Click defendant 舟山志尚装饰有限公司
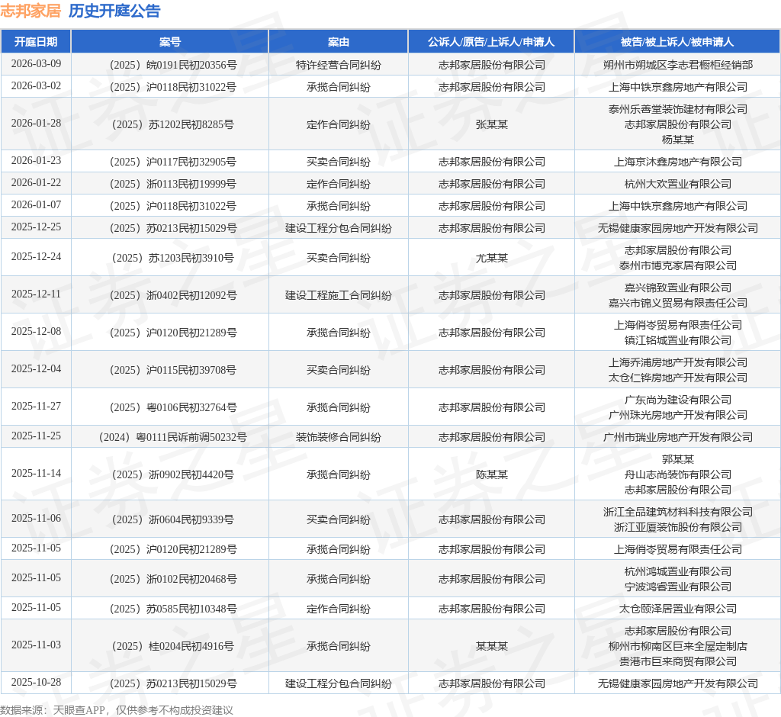 (678, 475)
